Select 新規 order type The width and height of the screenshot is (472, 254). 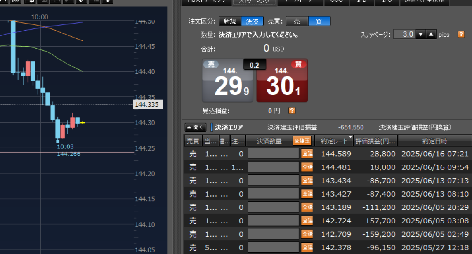[x=230, y=21]
